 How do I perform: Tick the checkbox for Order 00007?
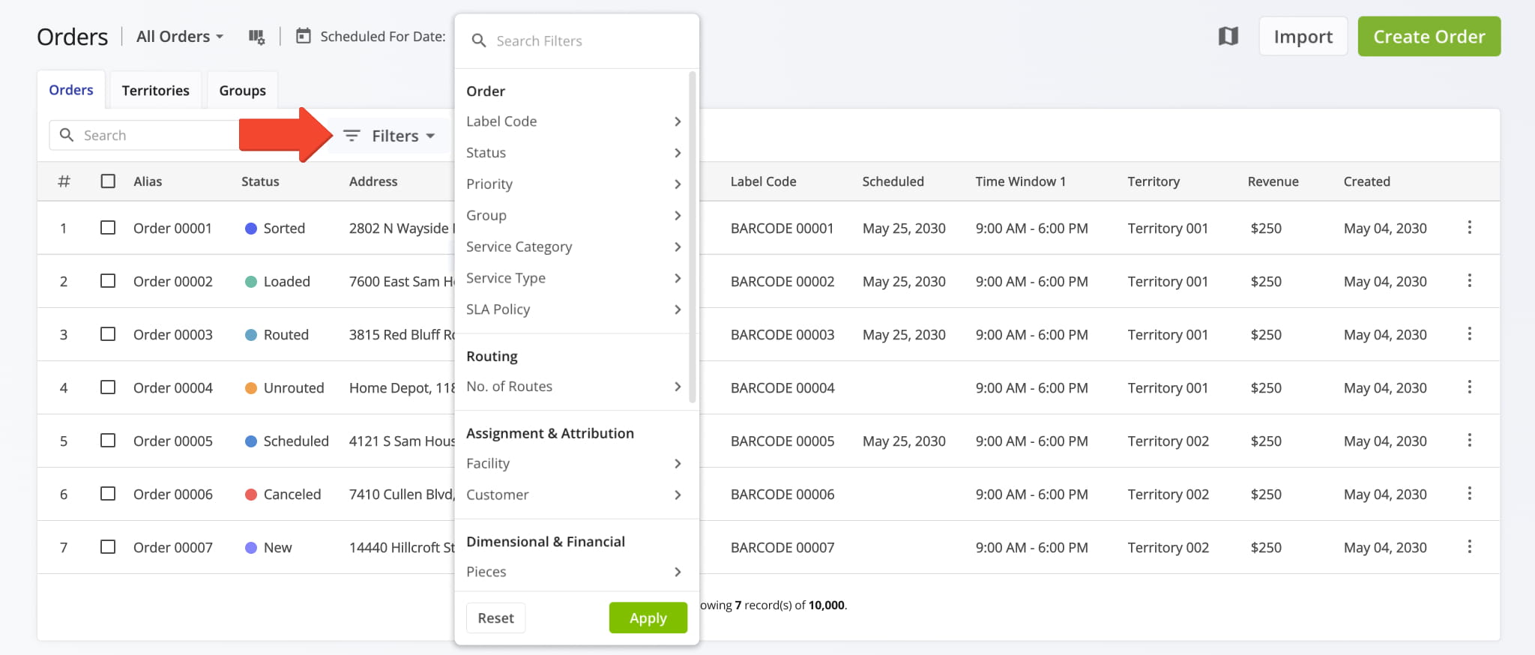pyautogui.click(x=108, y=546)
